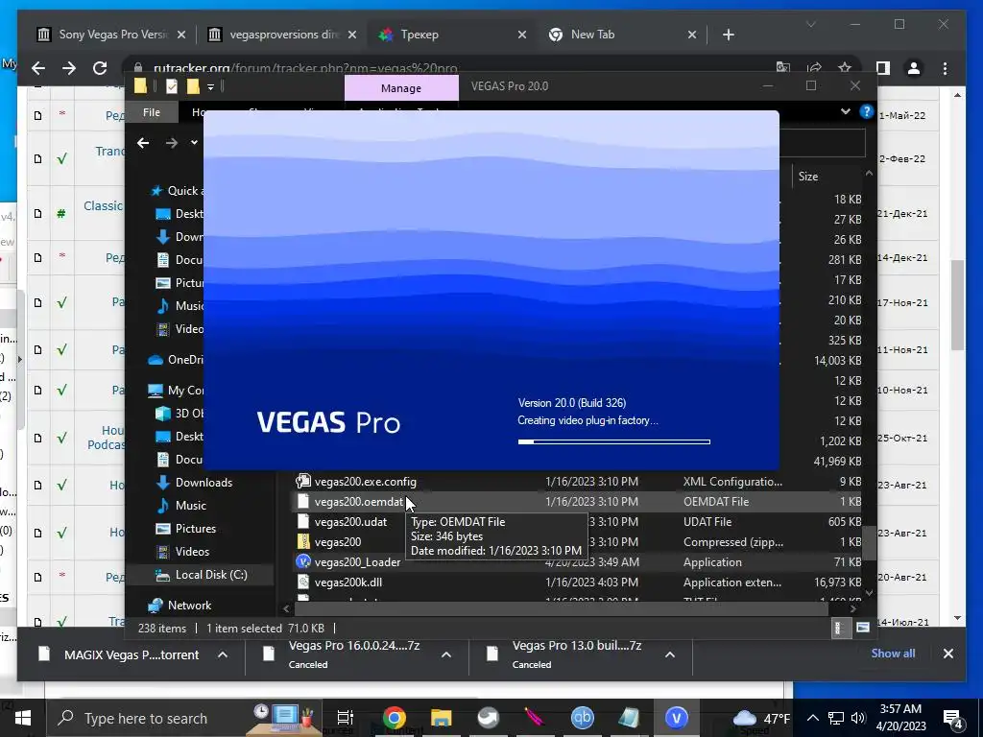This screenshot has width=983, height=737.
Task: Open File Explorer from the taskbar
Action: pos(441,718)
